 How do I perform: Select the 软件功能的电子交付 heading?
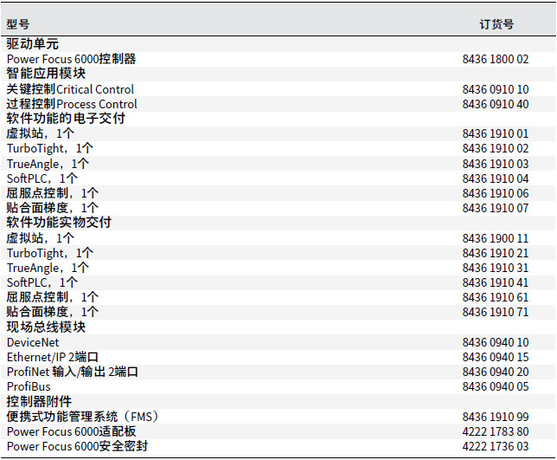(x=66, y=119)
